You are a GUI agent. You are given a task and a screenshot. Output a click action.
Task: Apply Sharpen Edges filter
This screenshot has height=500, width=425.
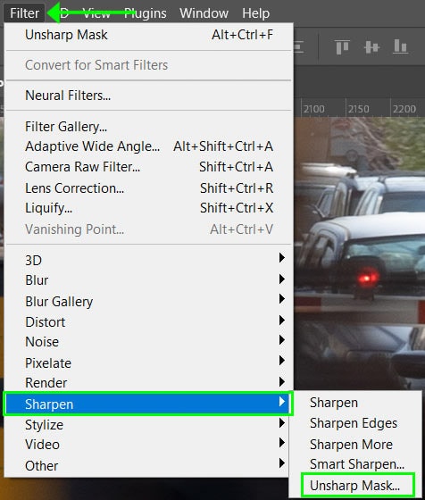pos(354,423)
